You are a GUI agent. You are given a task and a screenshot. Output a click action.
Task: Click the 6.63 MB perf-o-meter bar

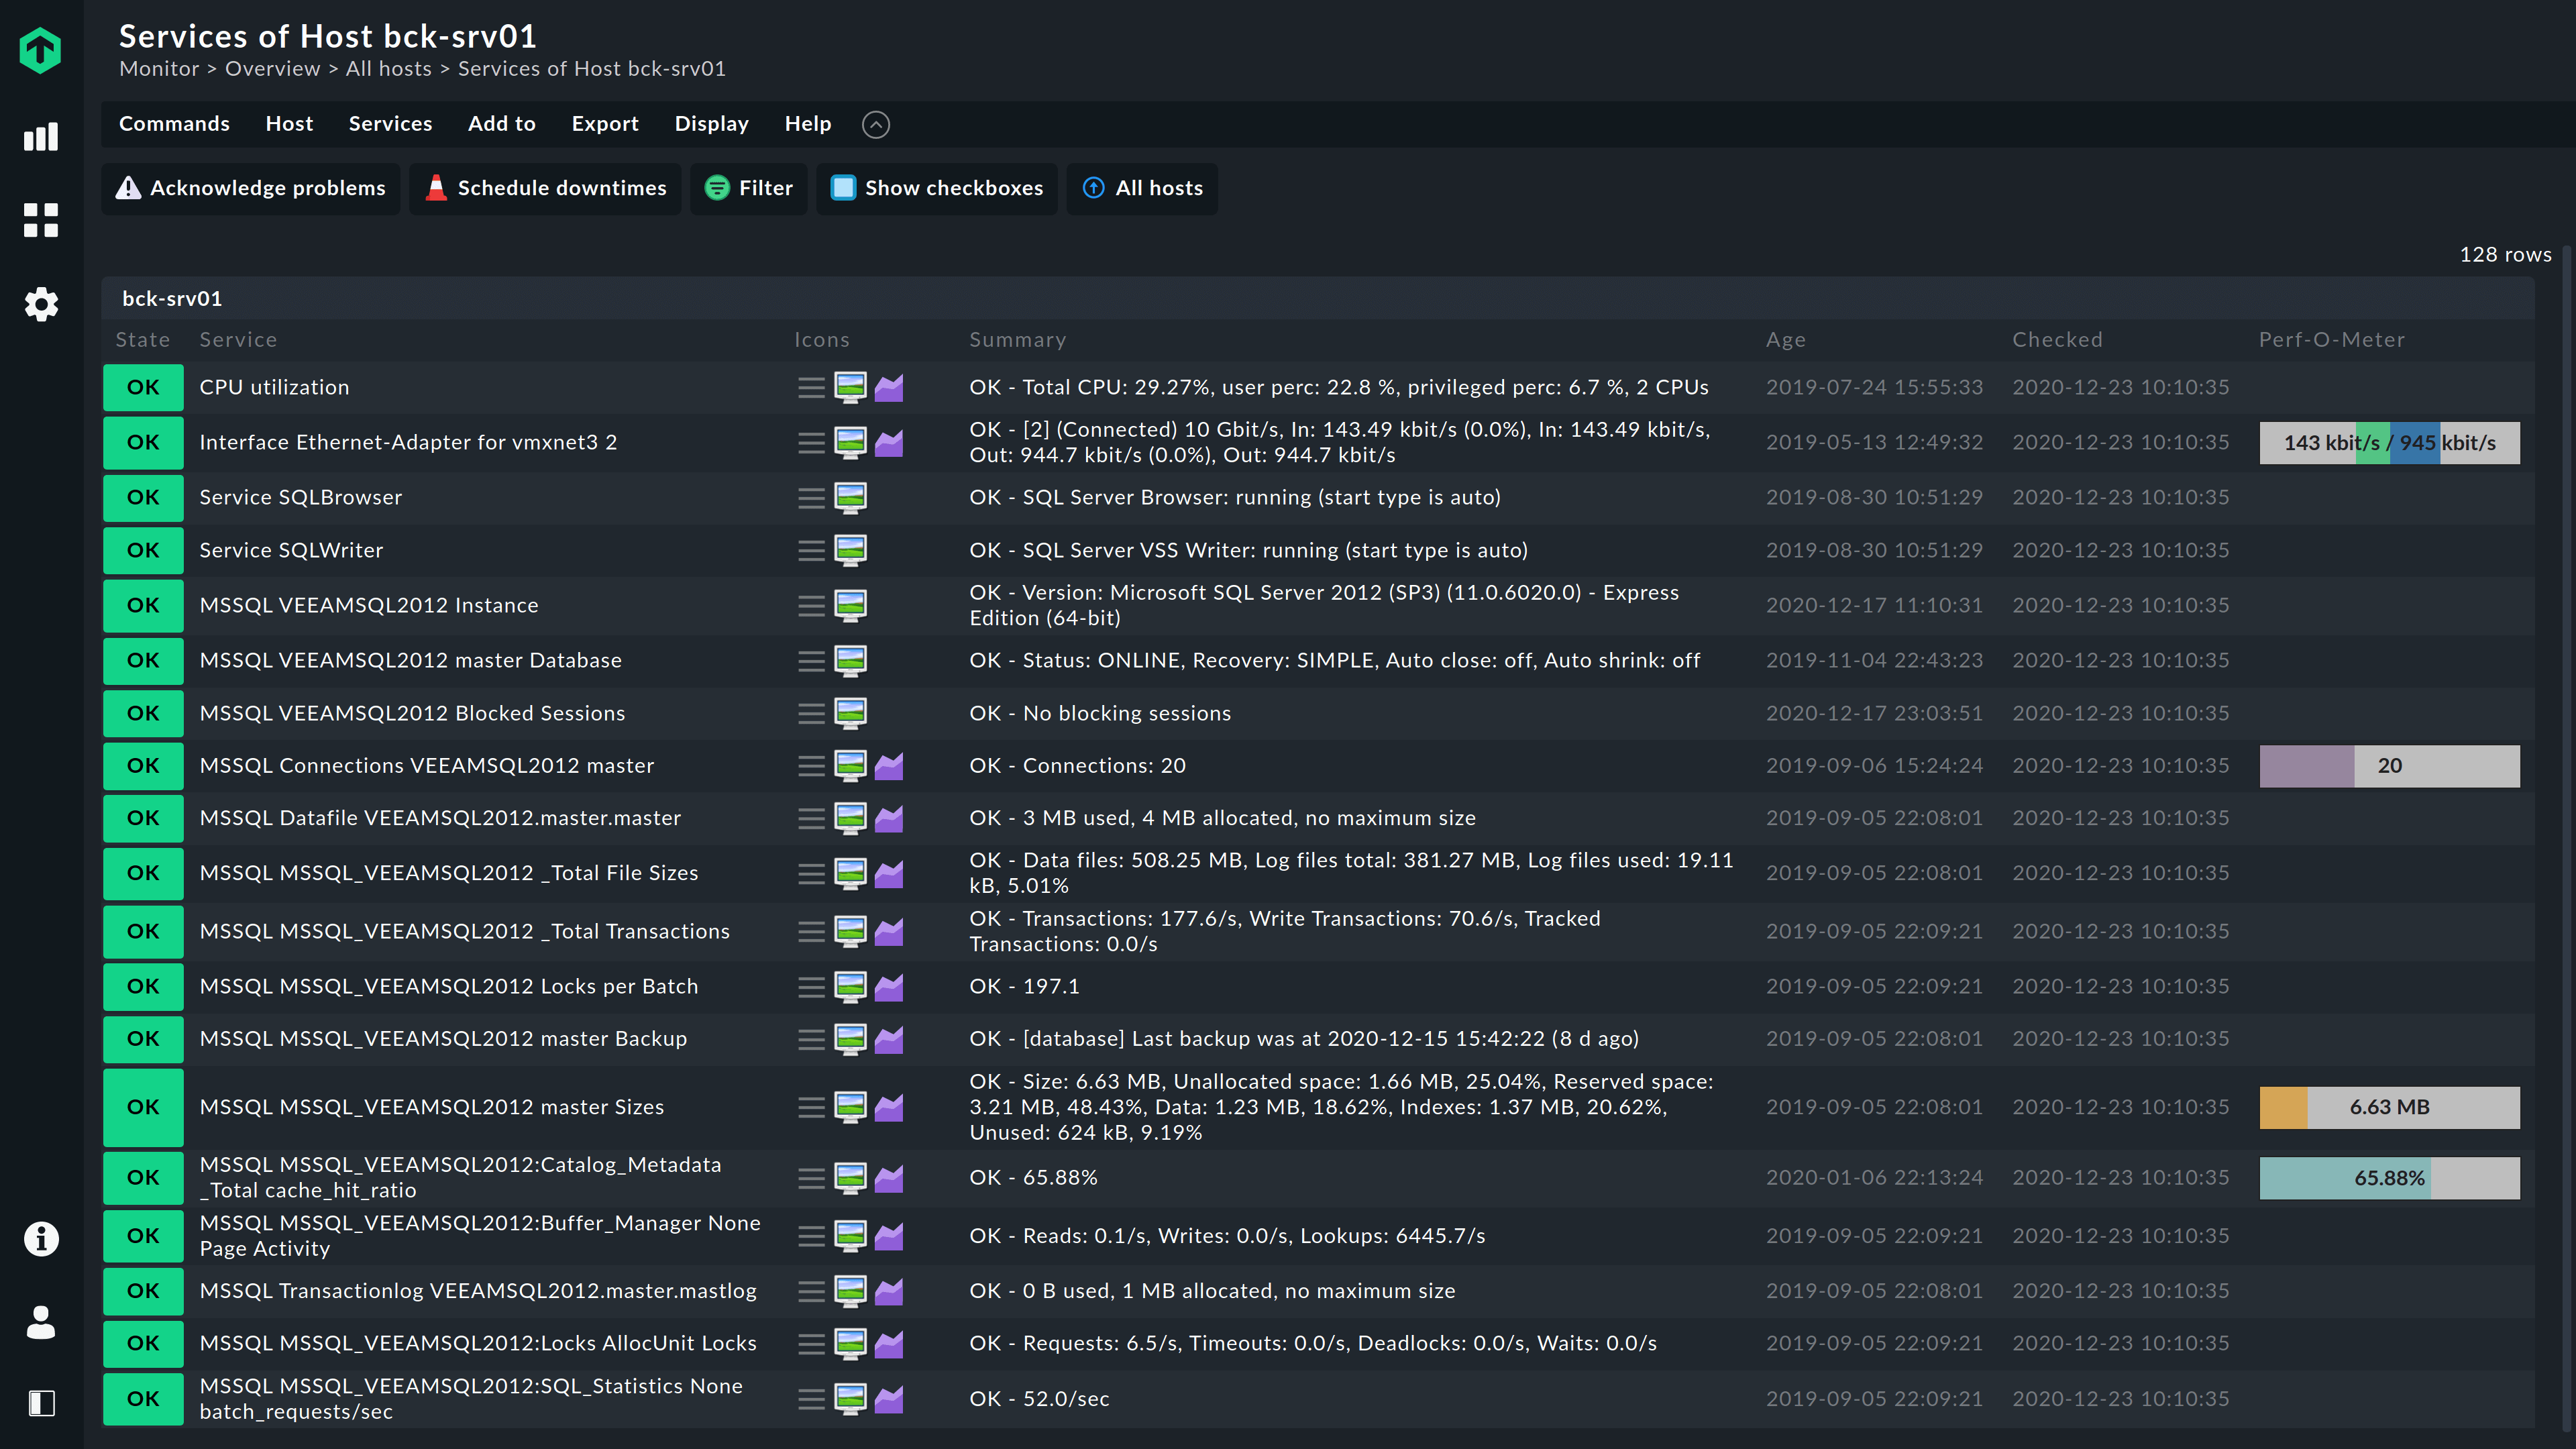pos(2389,1107)
